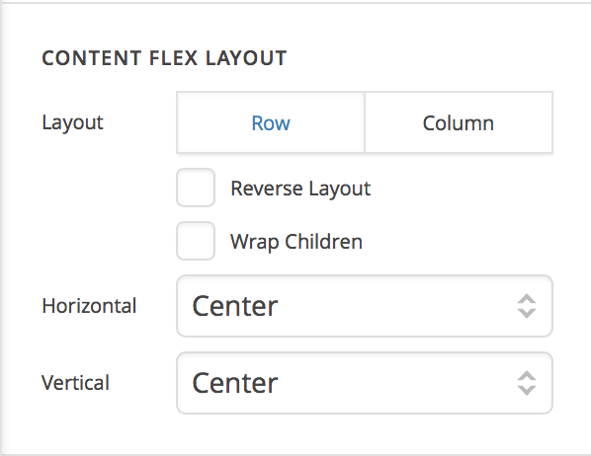Screen dimensions: 591x456
Task: Open the Vertical alignment dropdown
Action: click(365, 383)
